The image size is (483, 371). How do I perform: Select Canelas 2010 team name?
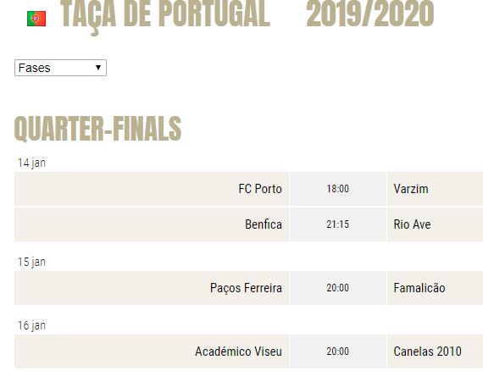428,352
